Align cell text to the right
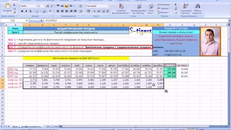231x130 pixels. pos(66,11)
